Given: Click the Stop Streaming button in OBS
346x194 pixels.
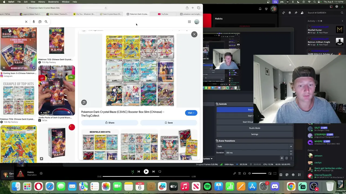Looking at the screenshot, I should click(x=235, y=110).
